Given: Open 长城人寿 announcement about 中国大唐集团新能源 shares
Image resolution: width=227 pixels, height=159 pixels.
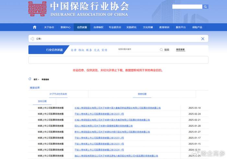Looking at the screenshot, I should (117, 108).
